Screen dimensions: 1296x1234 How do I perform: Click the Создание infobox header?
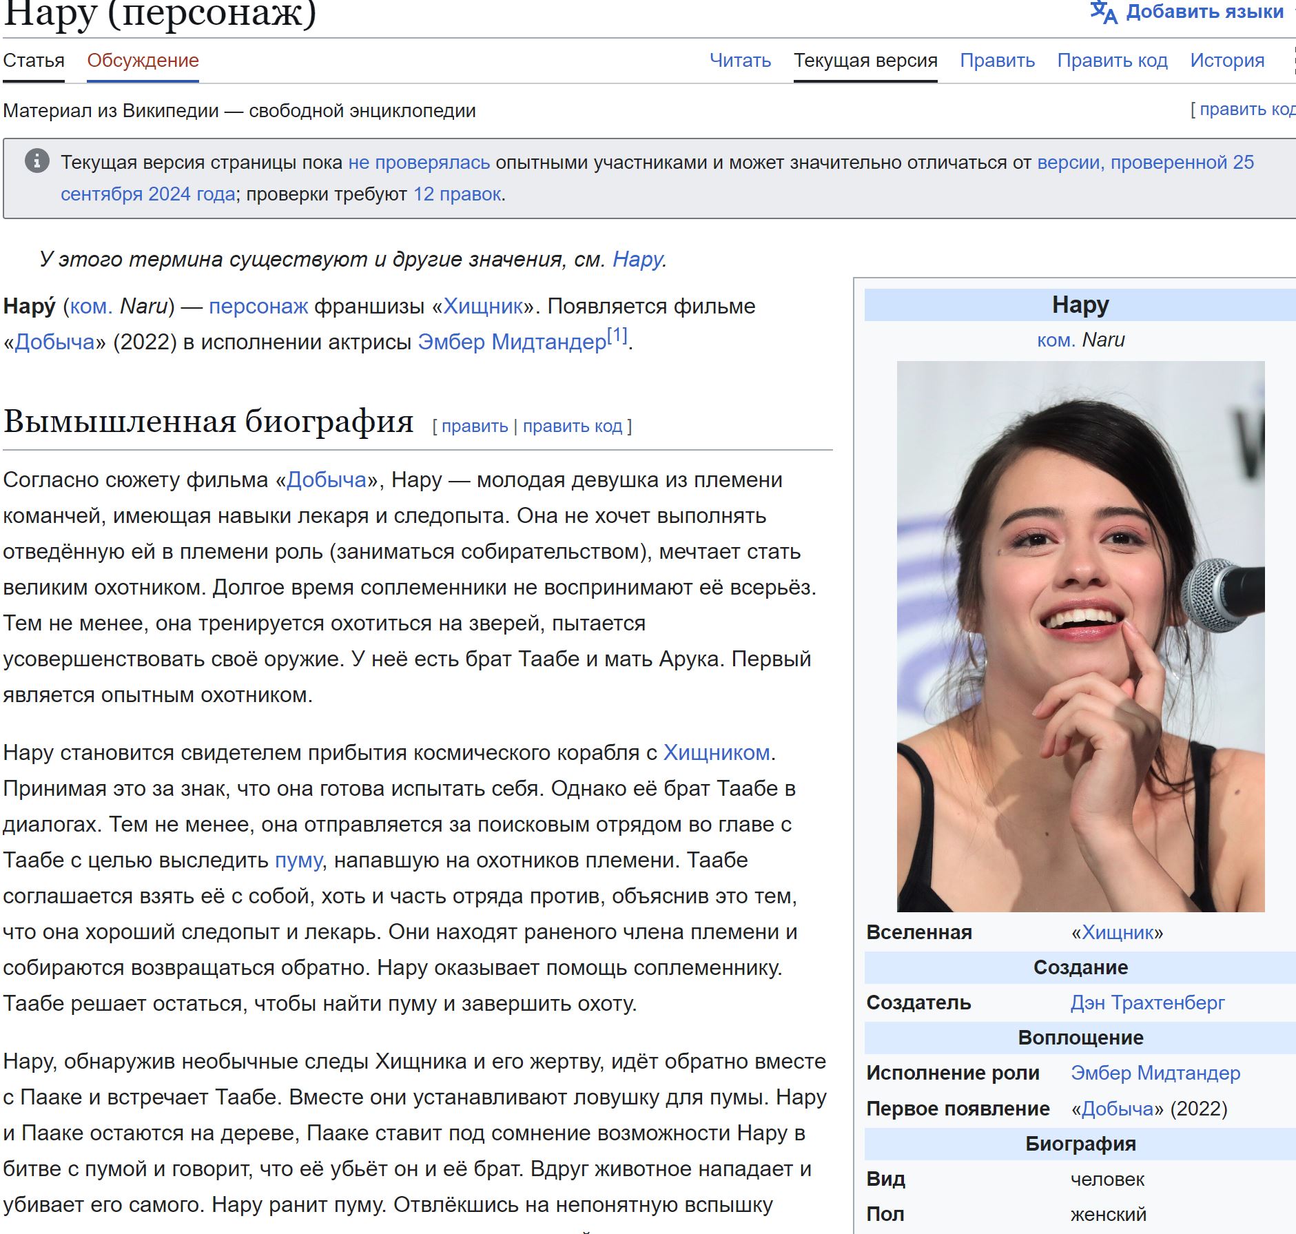tap(1080, 967)
